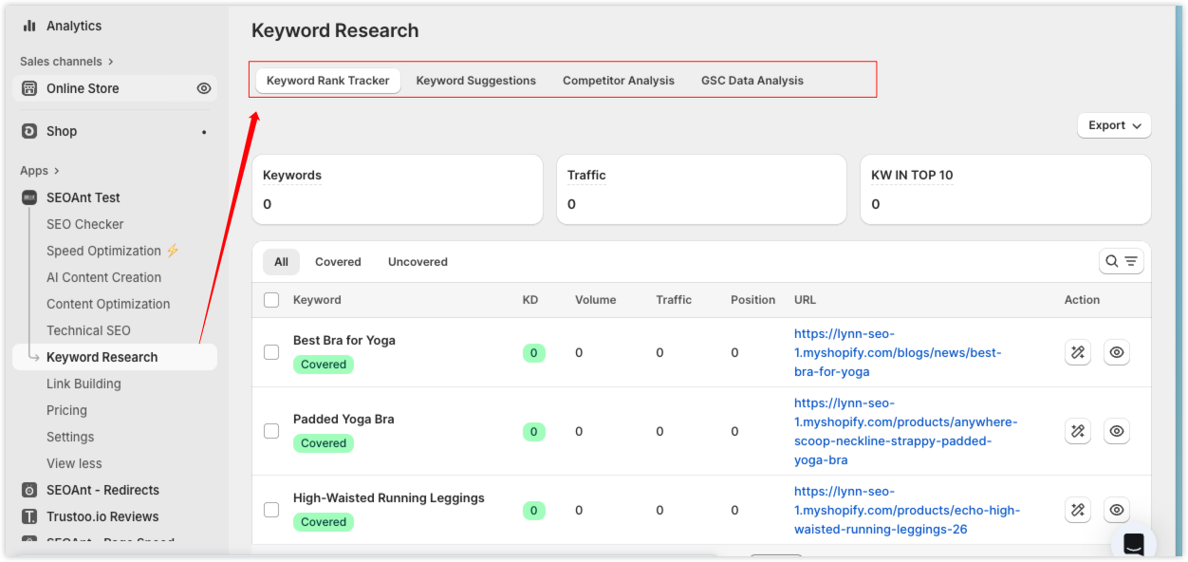Click View less in the sidebar
Viewport: 1188px width, 562px height.
(74, 463)
